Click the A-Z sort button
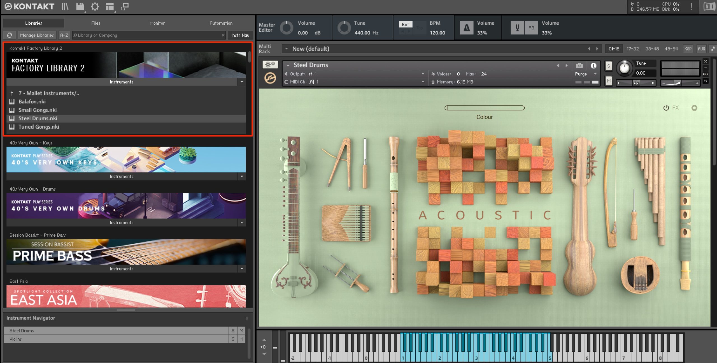Screen dimensions: 717x363 tap(64, 35)
